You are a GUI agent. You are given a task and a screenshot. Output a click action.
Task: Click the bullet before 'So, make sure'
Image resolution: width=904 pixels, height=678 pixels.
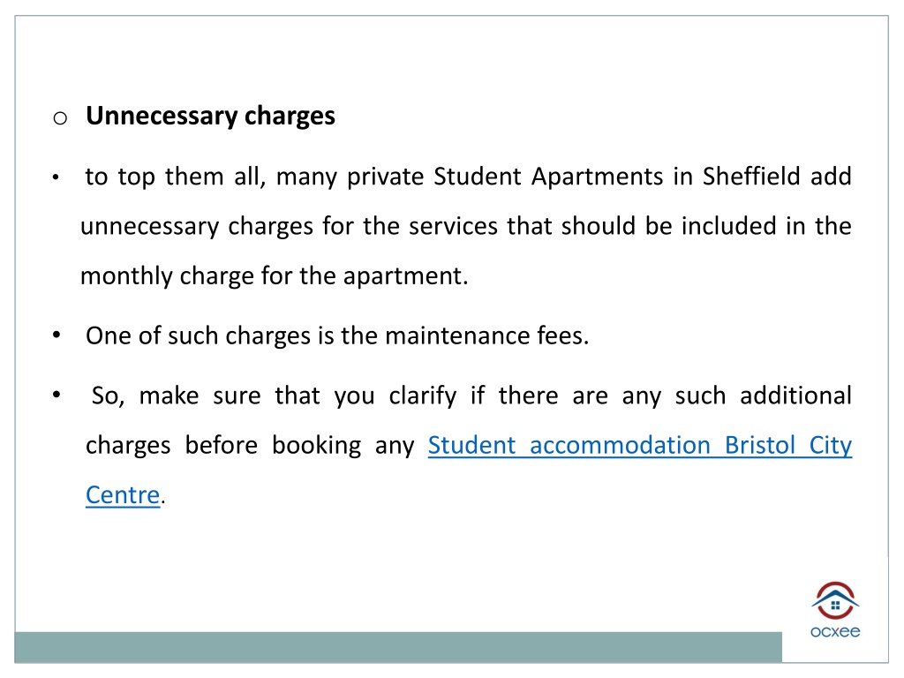pyautogui.click(x=56, y=395)
